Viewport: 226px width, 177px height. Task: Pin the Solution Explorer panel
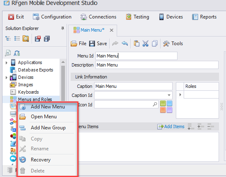point(62,28)
